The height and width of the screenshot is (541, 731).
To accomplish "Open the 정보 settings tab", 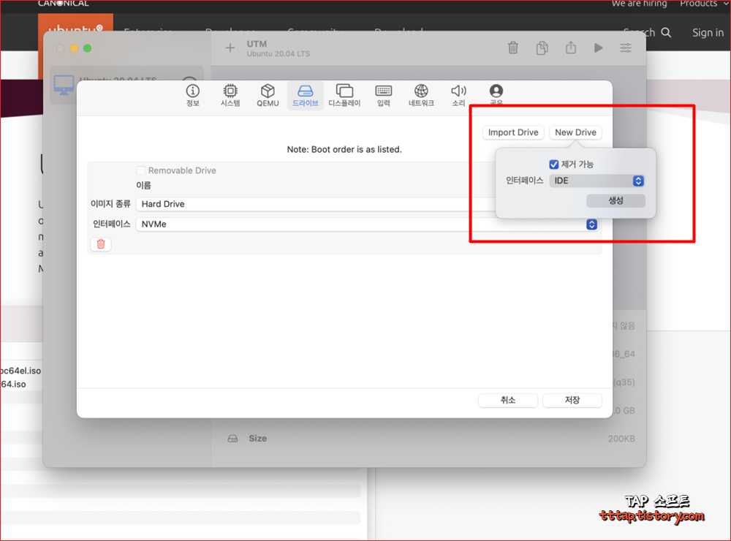I will coord(192,96).
